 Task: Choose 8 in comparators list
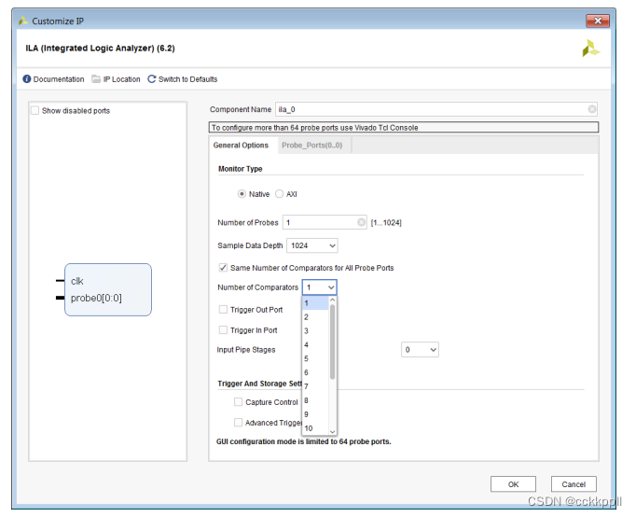315,400
